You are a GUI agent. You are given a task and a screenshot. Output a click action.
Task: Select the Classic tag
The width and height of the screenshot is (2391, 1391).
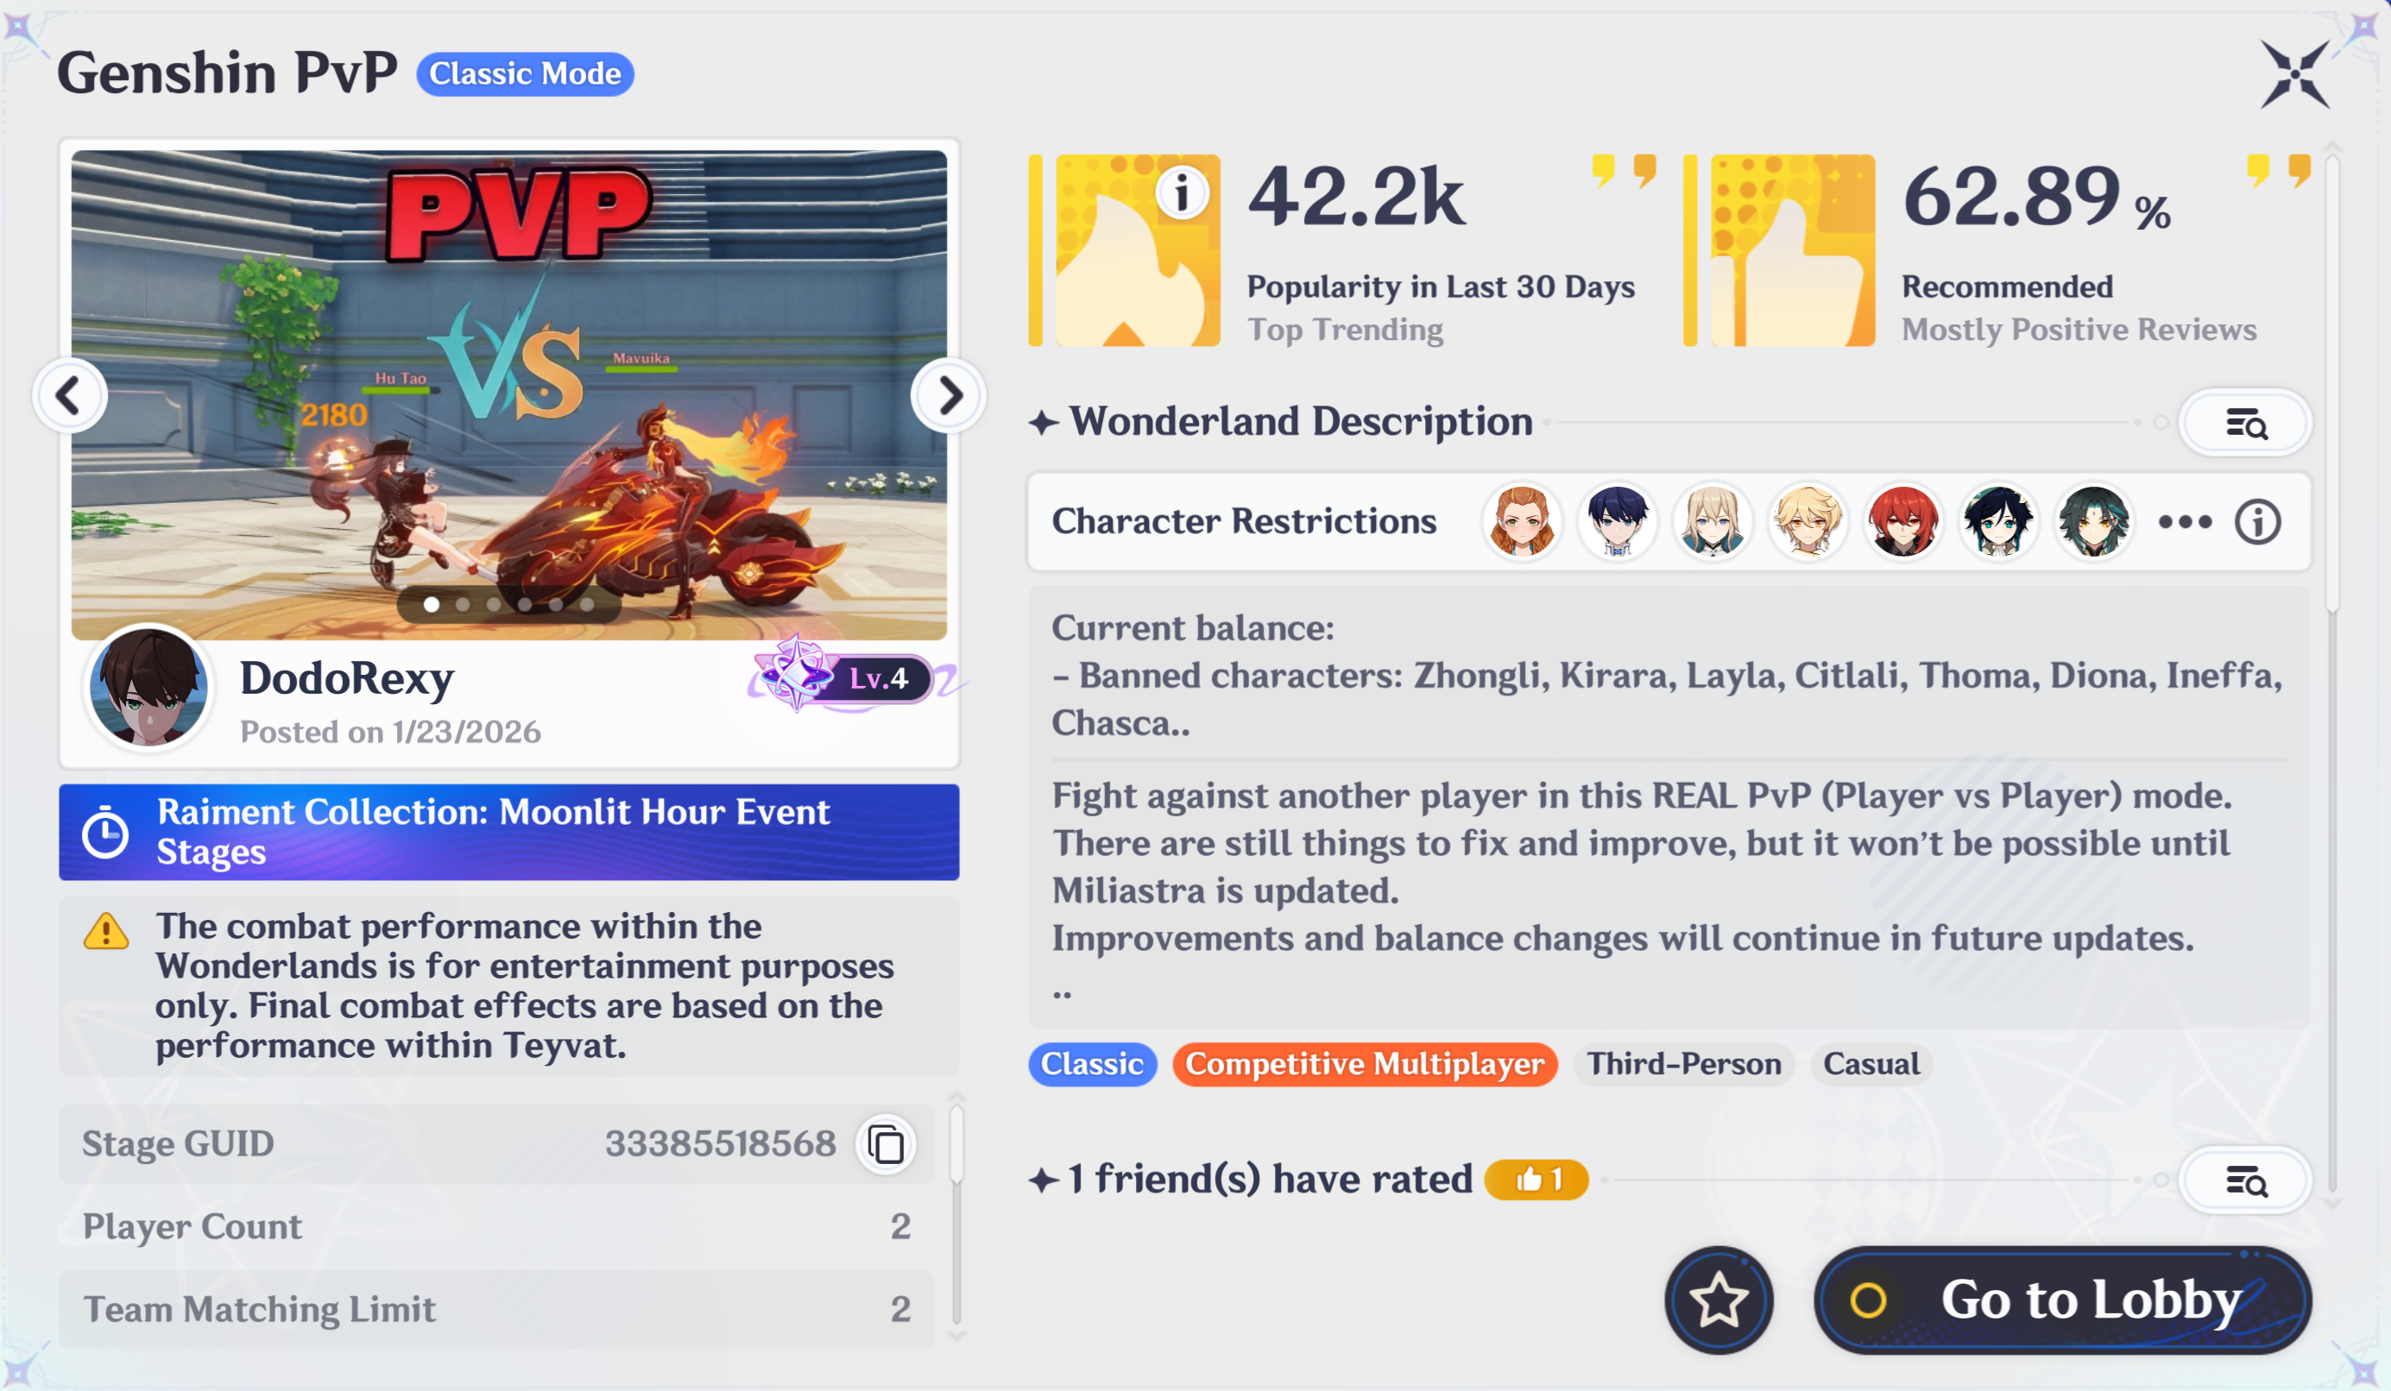coord(1092,1064)
